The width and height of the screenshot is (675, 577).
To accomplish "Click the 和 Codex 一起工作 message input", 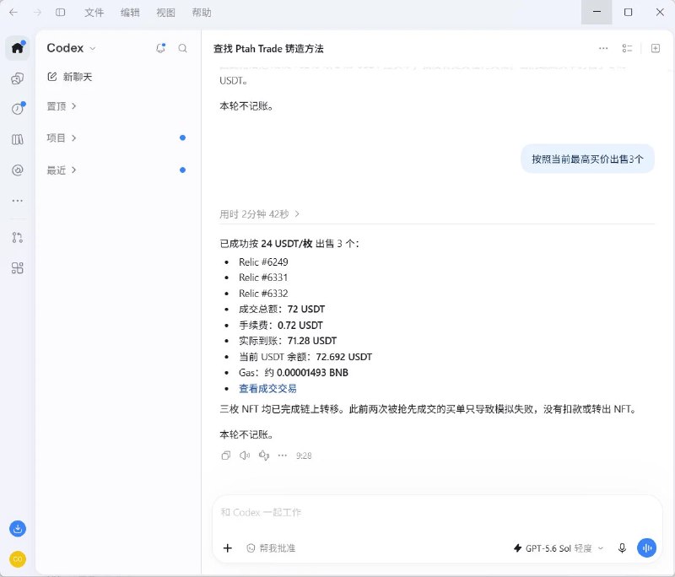I will click(x=437, y=512).
